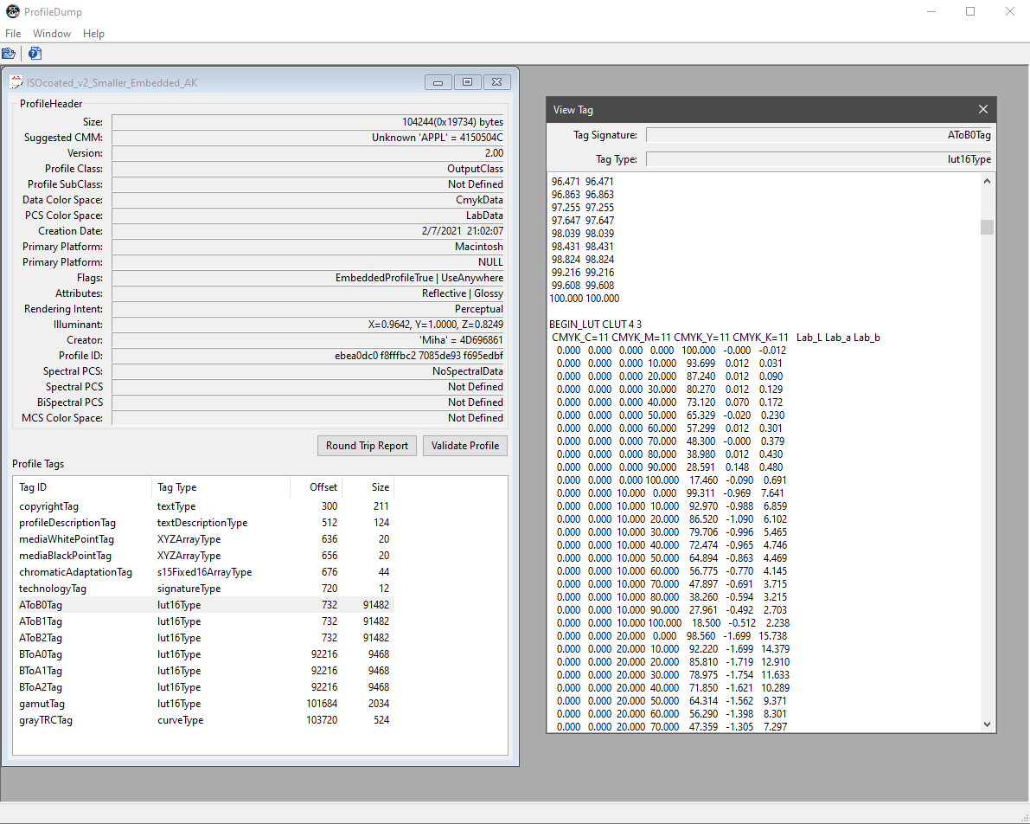Open the File menu
The width and height of the screenshot is (1030, 824).
pyautogui.click(x=13, y=34)
